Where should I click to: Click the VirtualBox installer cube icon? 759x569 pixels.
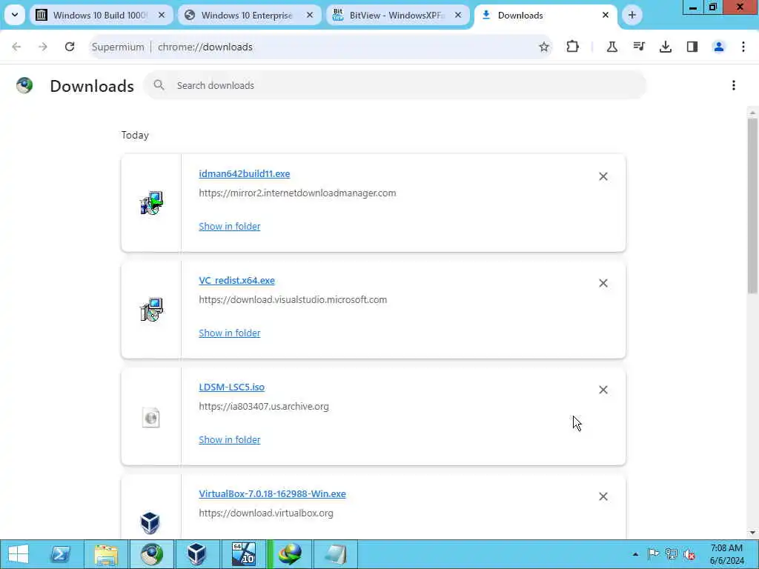(x=150, y=522)
